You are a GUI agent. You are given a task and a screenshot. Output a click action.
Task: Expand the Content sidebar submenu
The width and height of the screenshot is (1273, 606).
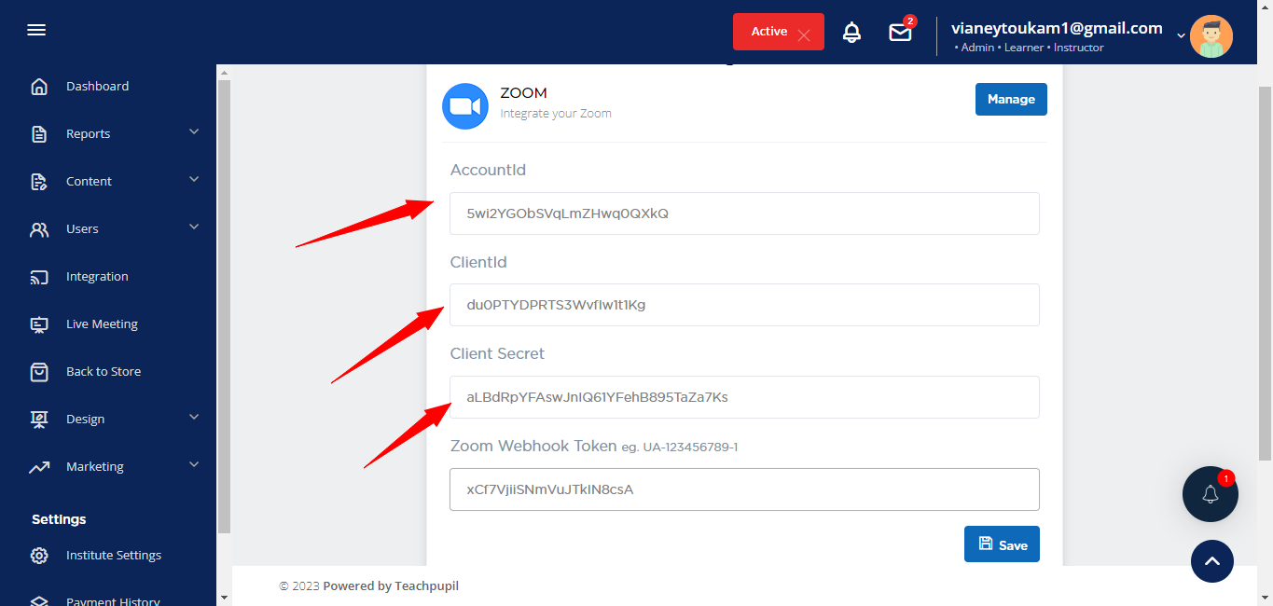(x=194, y=180)
